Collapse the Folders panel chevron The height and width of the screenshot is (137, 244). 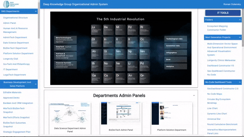point(240,20)
